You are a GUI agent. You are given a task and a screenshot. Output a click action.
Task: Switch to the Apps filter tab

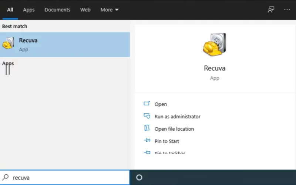(x=29, y=10)
